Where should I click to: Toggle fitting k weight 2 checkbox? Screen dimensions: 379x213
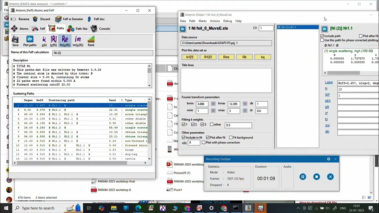click(193, 125)
